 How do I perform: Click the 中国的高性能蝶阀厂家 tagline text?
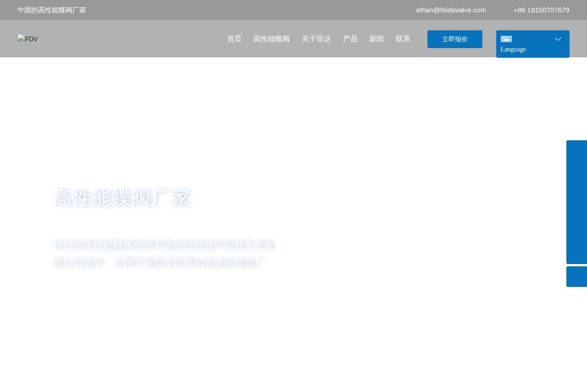click(51, 10)
